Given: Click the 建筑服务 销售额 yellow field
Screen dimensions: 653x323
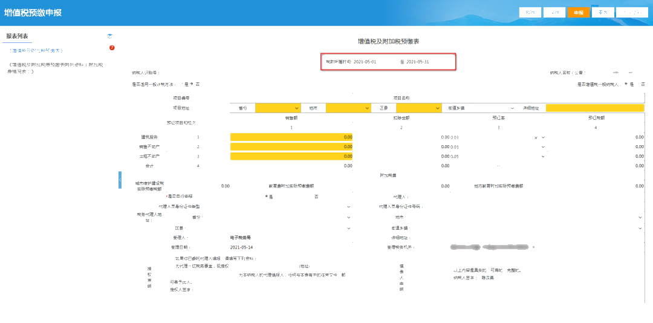Looking at the screenshot, I should (x=291, y=137).
